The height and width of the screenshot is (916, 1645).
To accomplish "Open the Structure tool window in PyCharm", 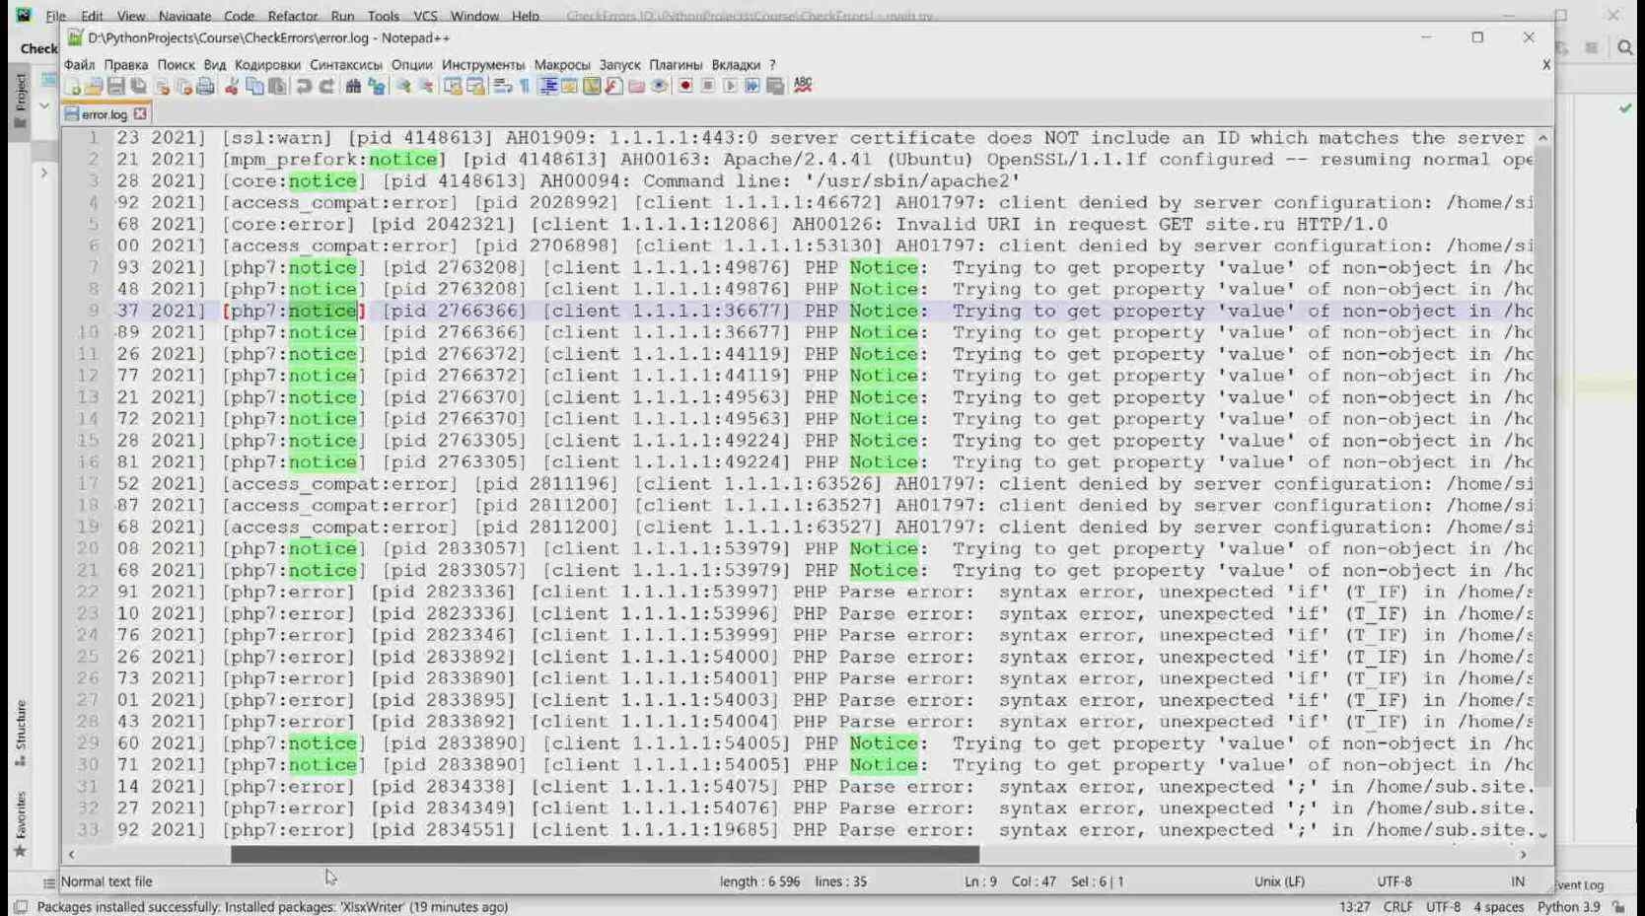I will coord(20,733).
